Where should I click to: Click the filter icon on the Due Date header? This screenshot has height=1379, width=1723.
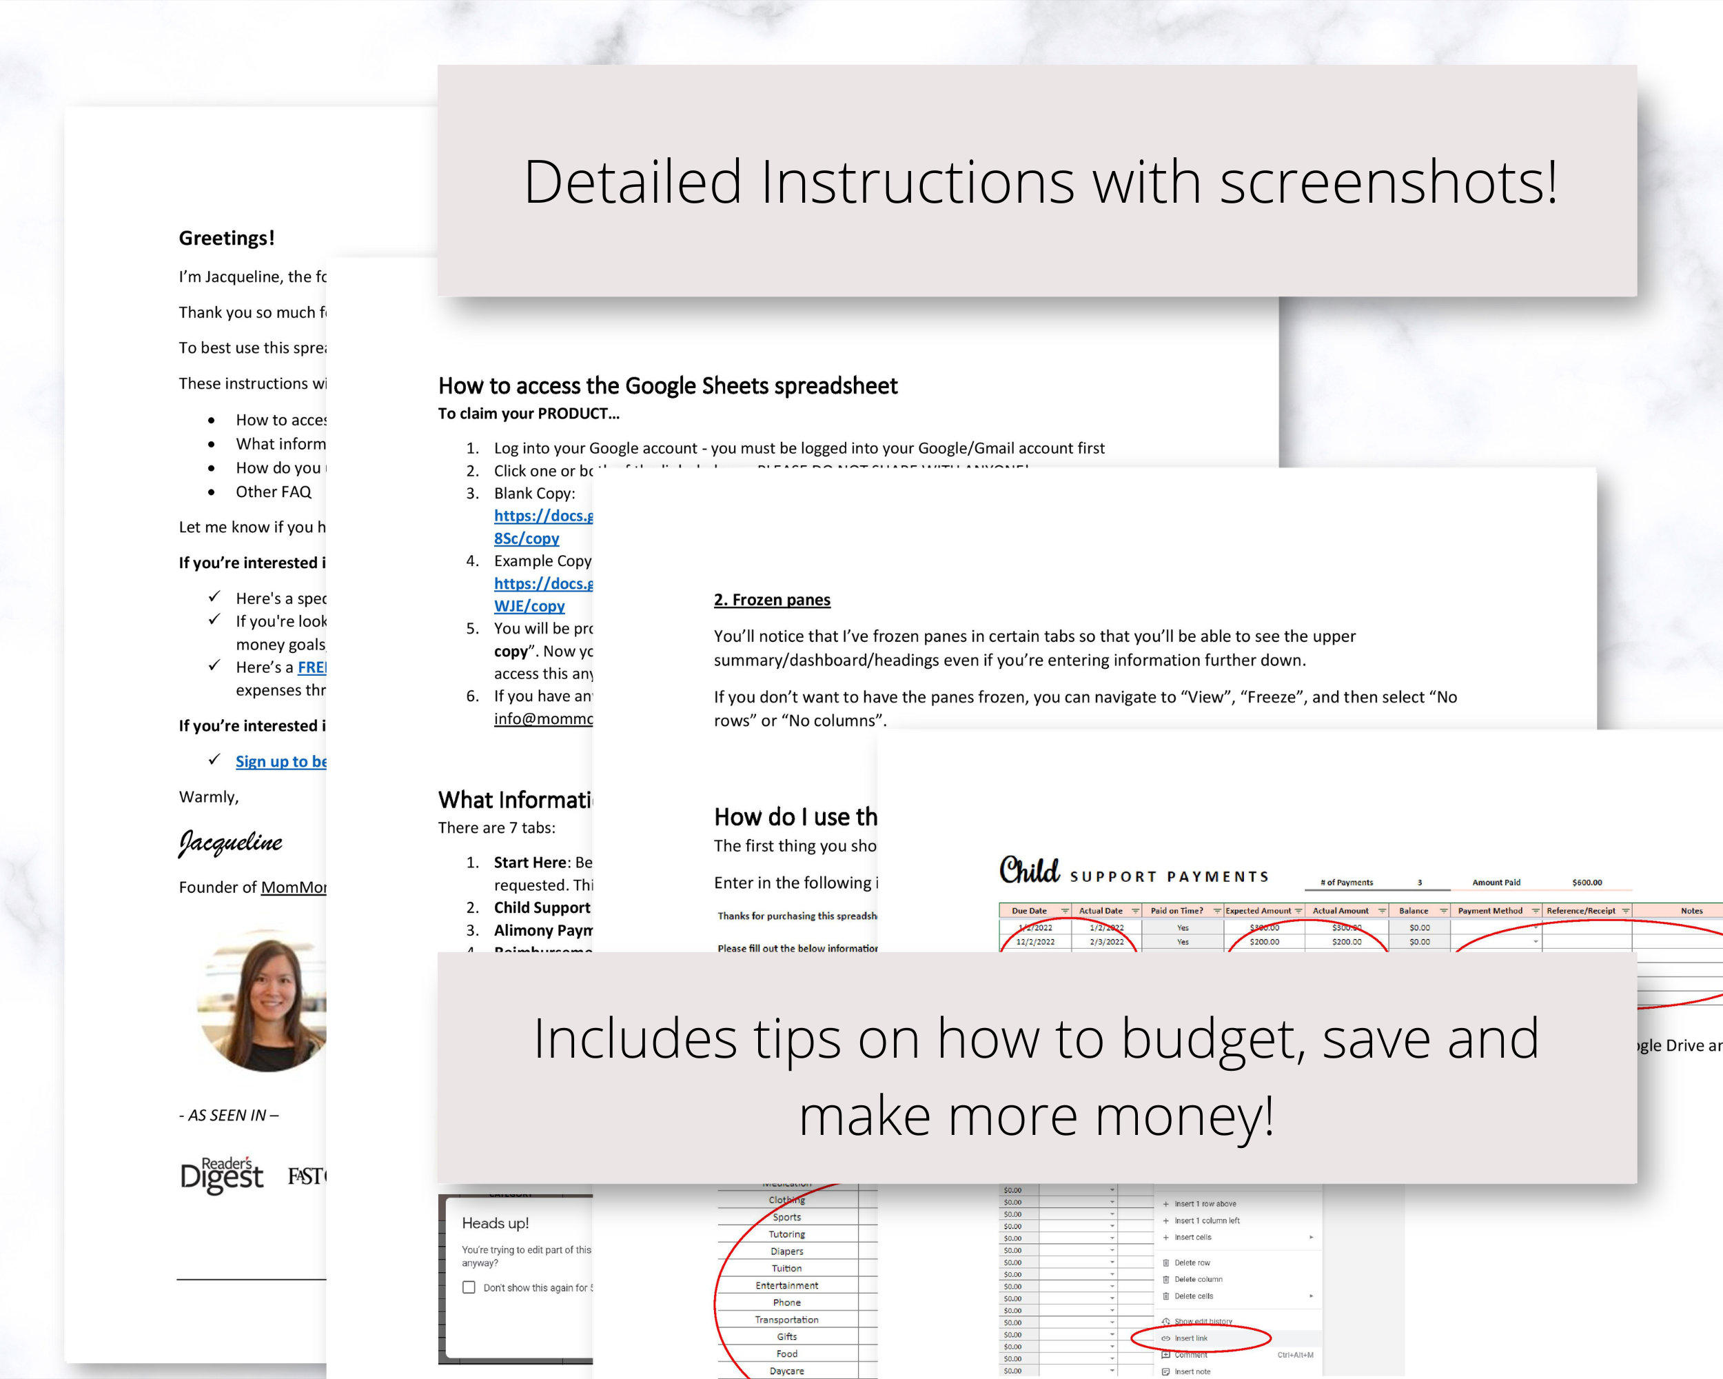tap(1065, 911)
